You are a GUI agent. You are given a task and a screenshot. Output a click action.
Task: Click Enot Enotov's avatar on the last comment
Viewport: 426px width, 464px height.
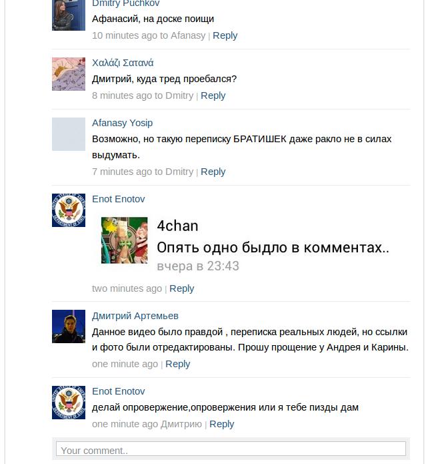coord(69,403)
